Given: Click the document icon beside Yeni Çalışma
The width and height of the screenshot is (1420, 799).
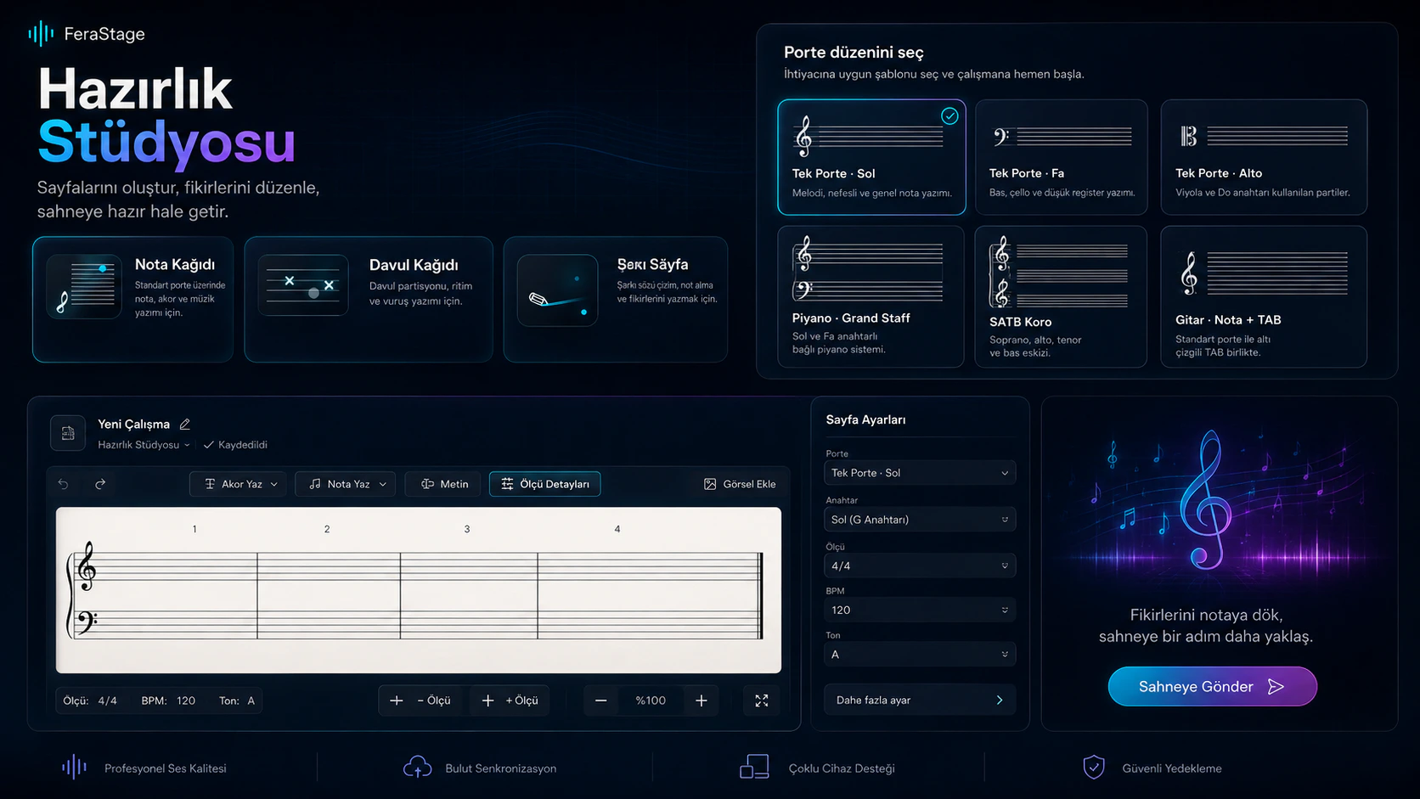Looking at the screenshot, I should [68, 433].
